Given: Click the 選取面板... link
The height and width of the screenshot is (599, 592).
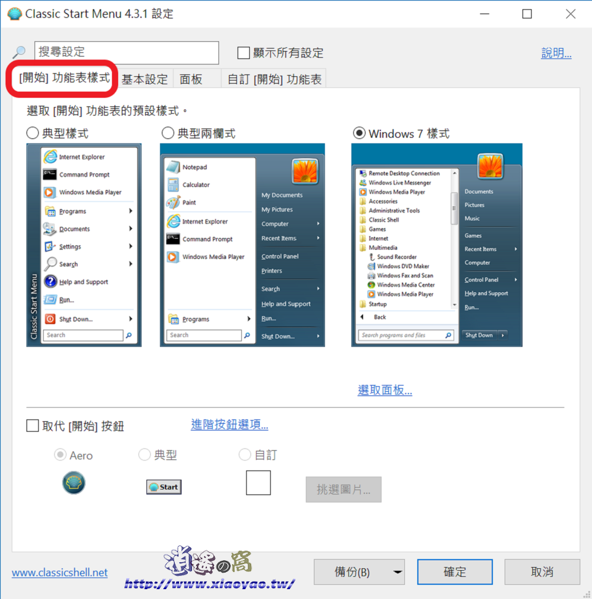Looking at the screenshot, I should [385, 390].
